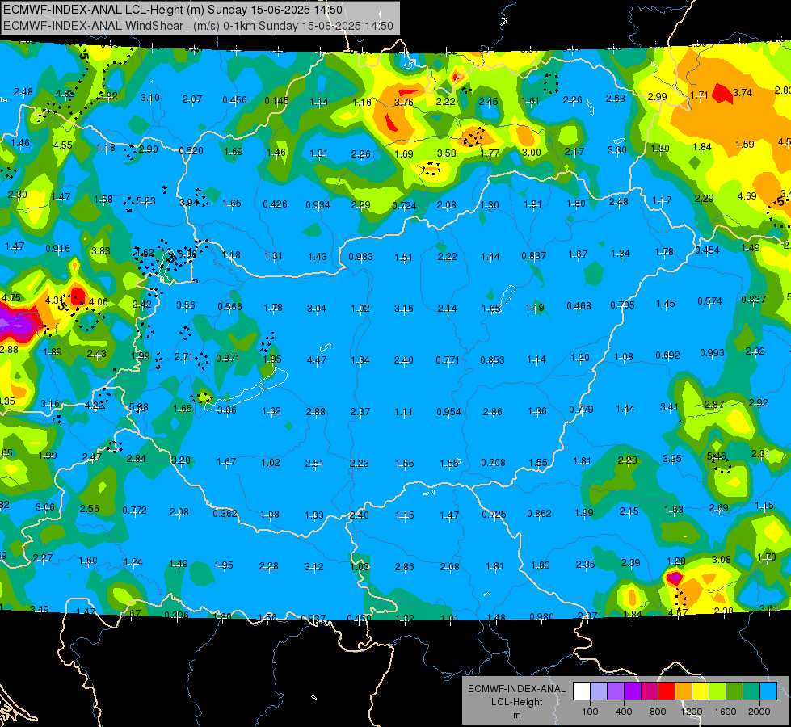
Task: Click the yellow legend swatch
Action: click(701, 691)
